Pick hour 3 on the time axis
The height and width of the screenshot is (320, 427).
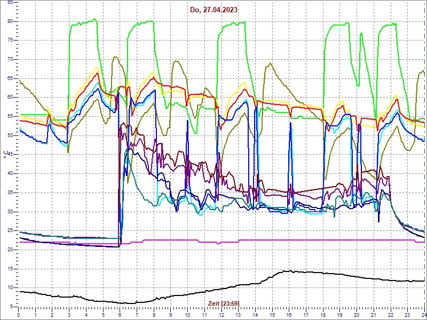pyautogui.click(x=69, y=315)
